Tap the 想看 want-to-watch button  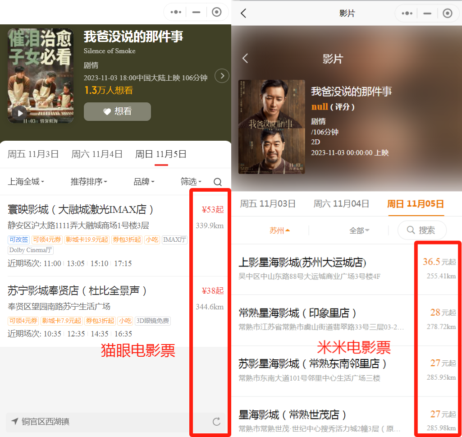point(117,111)
